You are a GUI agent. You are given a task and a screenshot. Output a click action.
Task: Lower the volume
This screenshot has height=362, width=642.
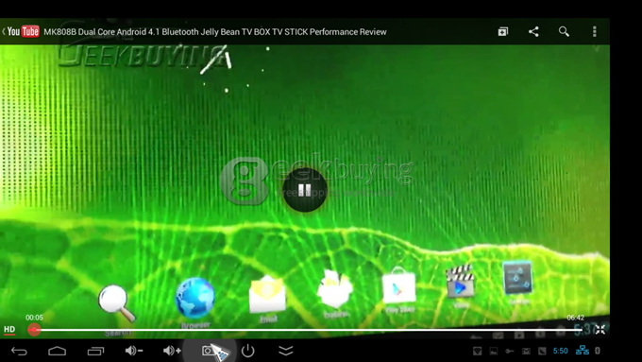click(134, 351)
